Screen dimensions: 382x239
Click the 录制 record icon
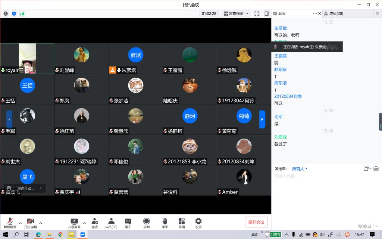[x=147, y=222]
